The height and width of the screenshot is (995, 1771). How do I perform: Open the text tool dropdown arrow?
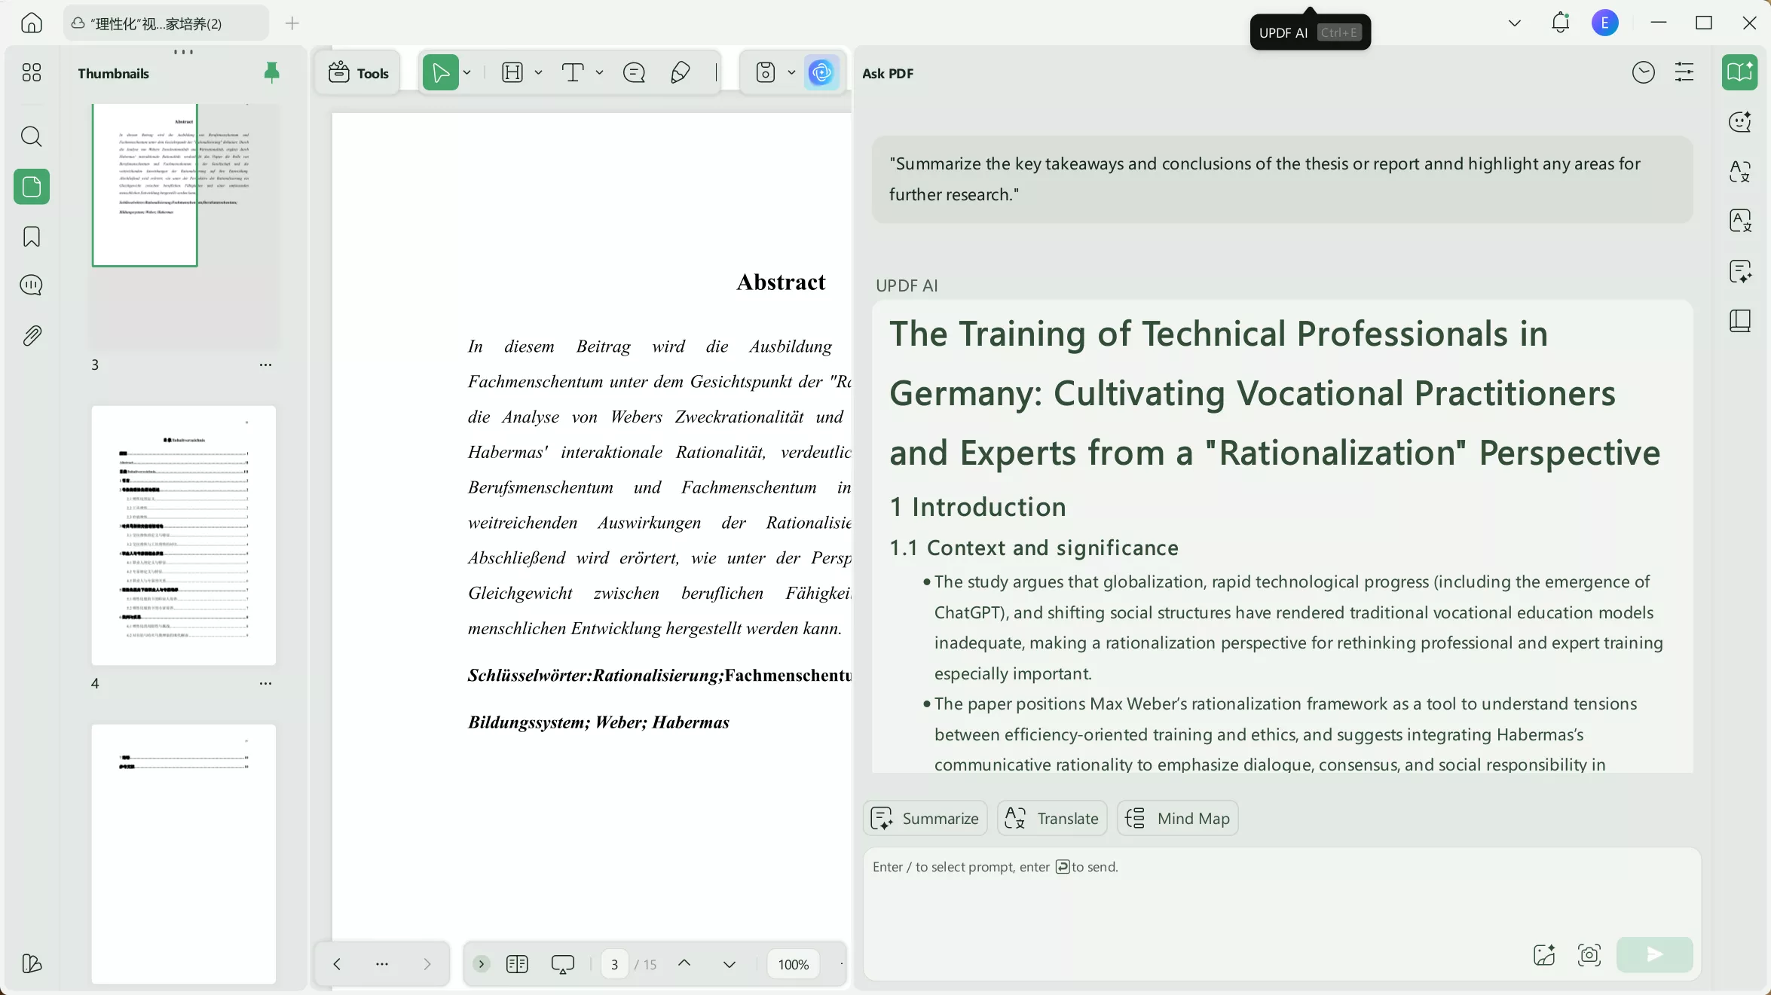tap(600, 72)
